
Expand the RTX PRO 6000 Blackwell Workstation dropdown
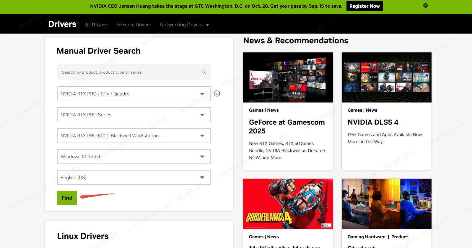[x=134, y=135]
